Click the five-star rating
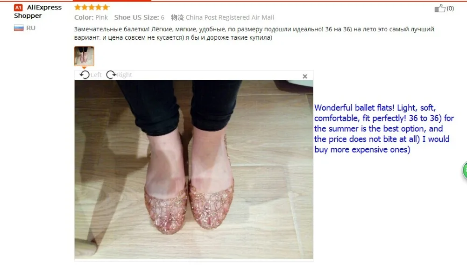Image resolution: width=467 pixels, height=266 pixels. pyautogui.click(x=92, y=7)
